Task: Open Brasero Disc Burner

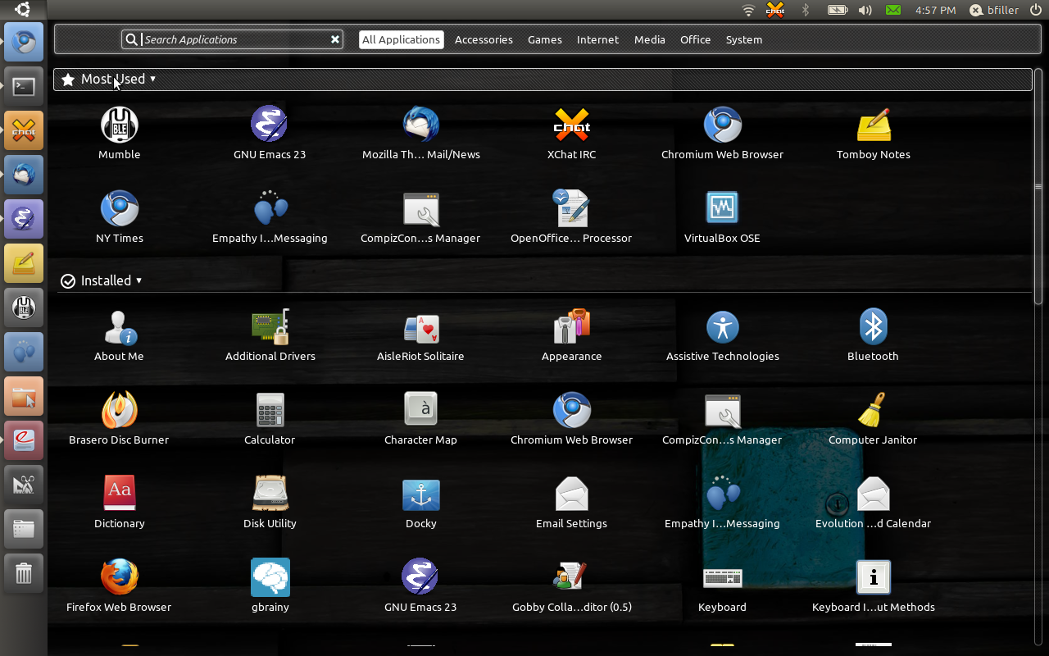Action: tap(120, 411)
